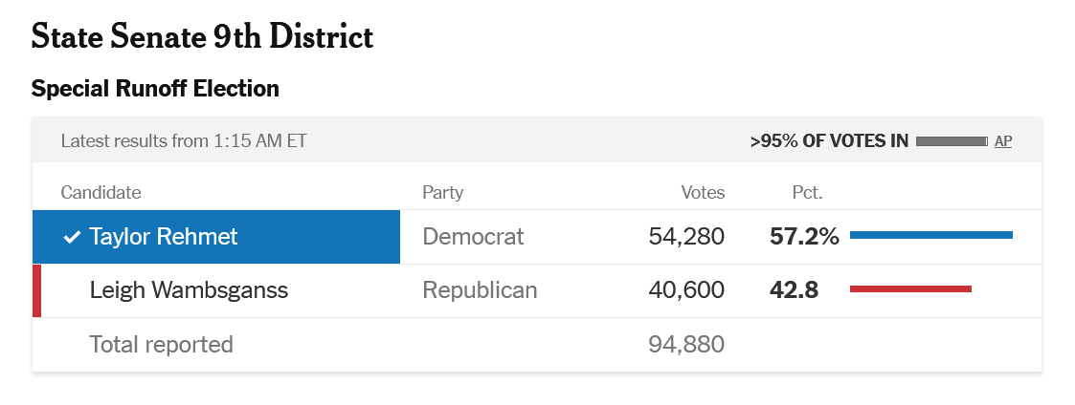Viewport: 1075px width, 405px height.
Task: Click the Candidate column header
Action: click(101, 192)
